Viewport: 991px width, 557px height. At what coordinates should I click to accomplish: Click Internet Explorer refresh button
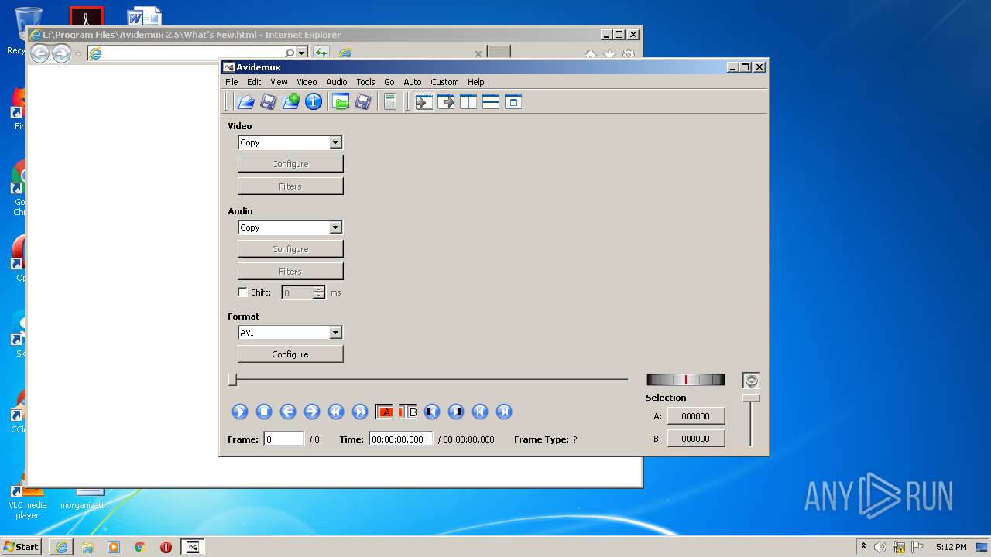click(x=321, y=53)
